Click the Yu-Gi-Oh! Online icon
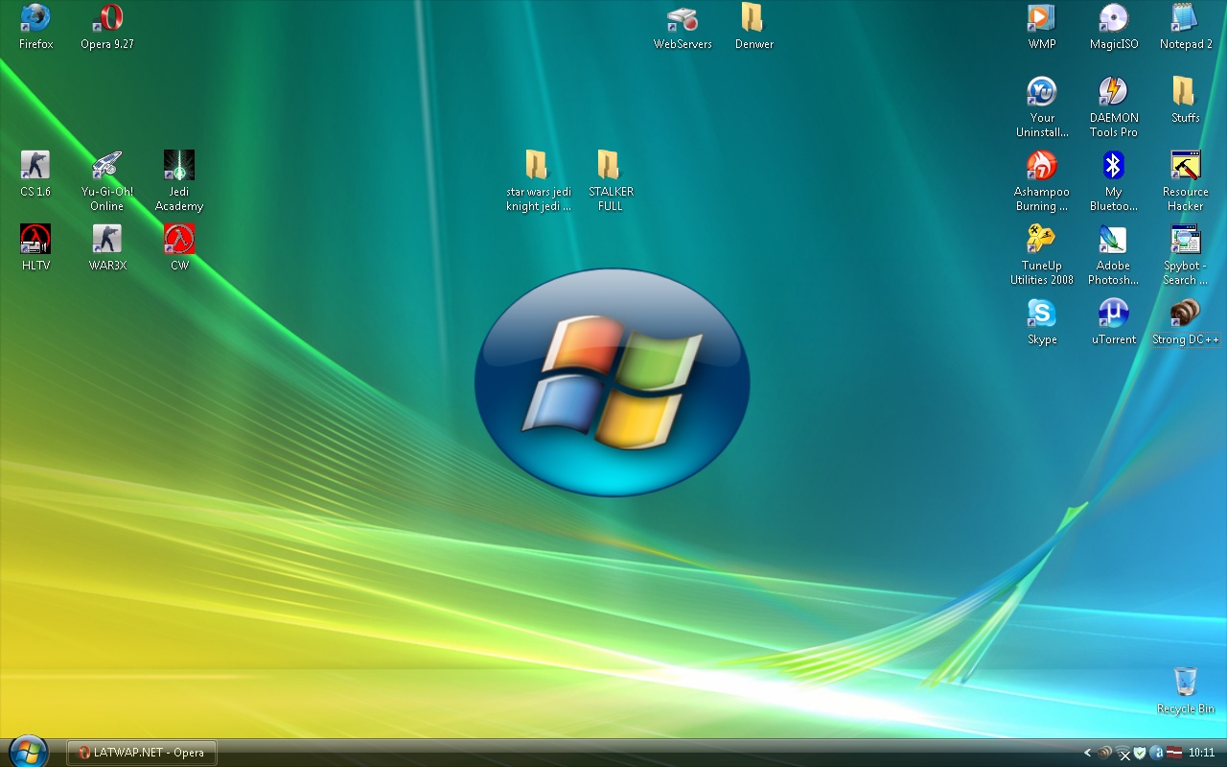The width and height of the screenshot is (1227, 767). (x=107, y=181)
